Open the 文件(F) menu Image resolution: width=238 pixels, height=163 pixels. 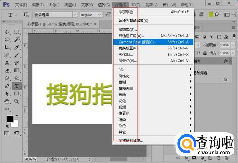[x=21, y=5]
